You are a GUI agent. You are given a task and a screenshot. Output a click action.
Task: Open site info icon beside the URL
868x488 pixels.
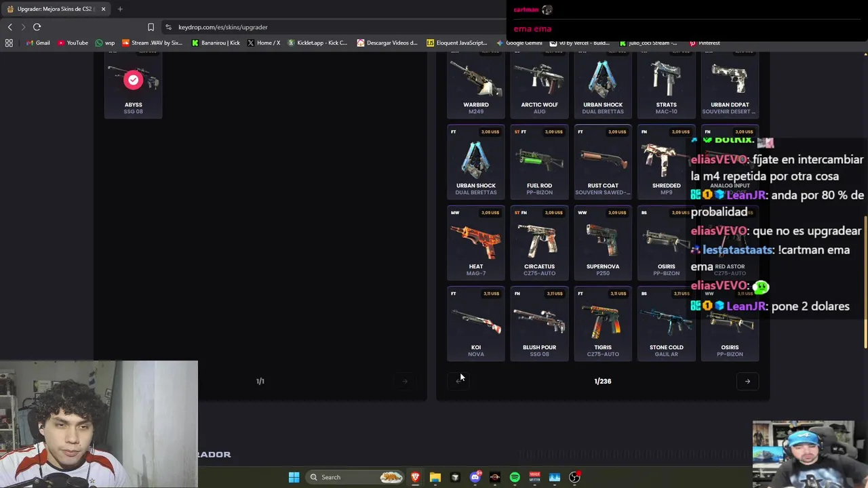[x=168, y=27]
